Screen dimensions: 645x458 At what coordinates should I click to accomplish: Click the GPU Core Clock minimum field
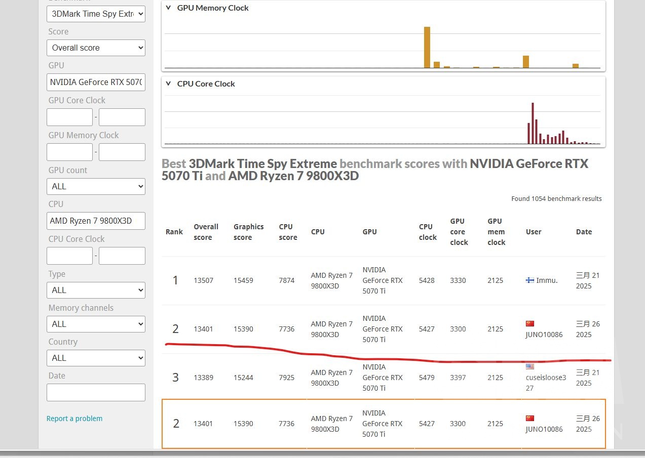pos(69,117)
